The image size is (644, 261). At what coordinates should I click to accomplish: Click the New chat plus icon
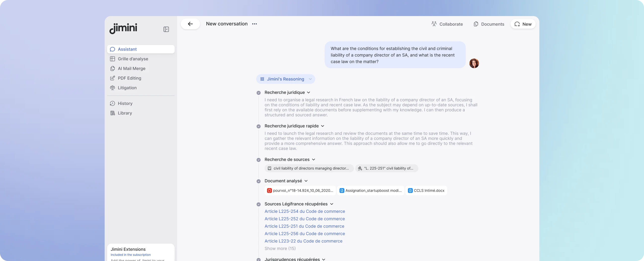coord(517,24)
